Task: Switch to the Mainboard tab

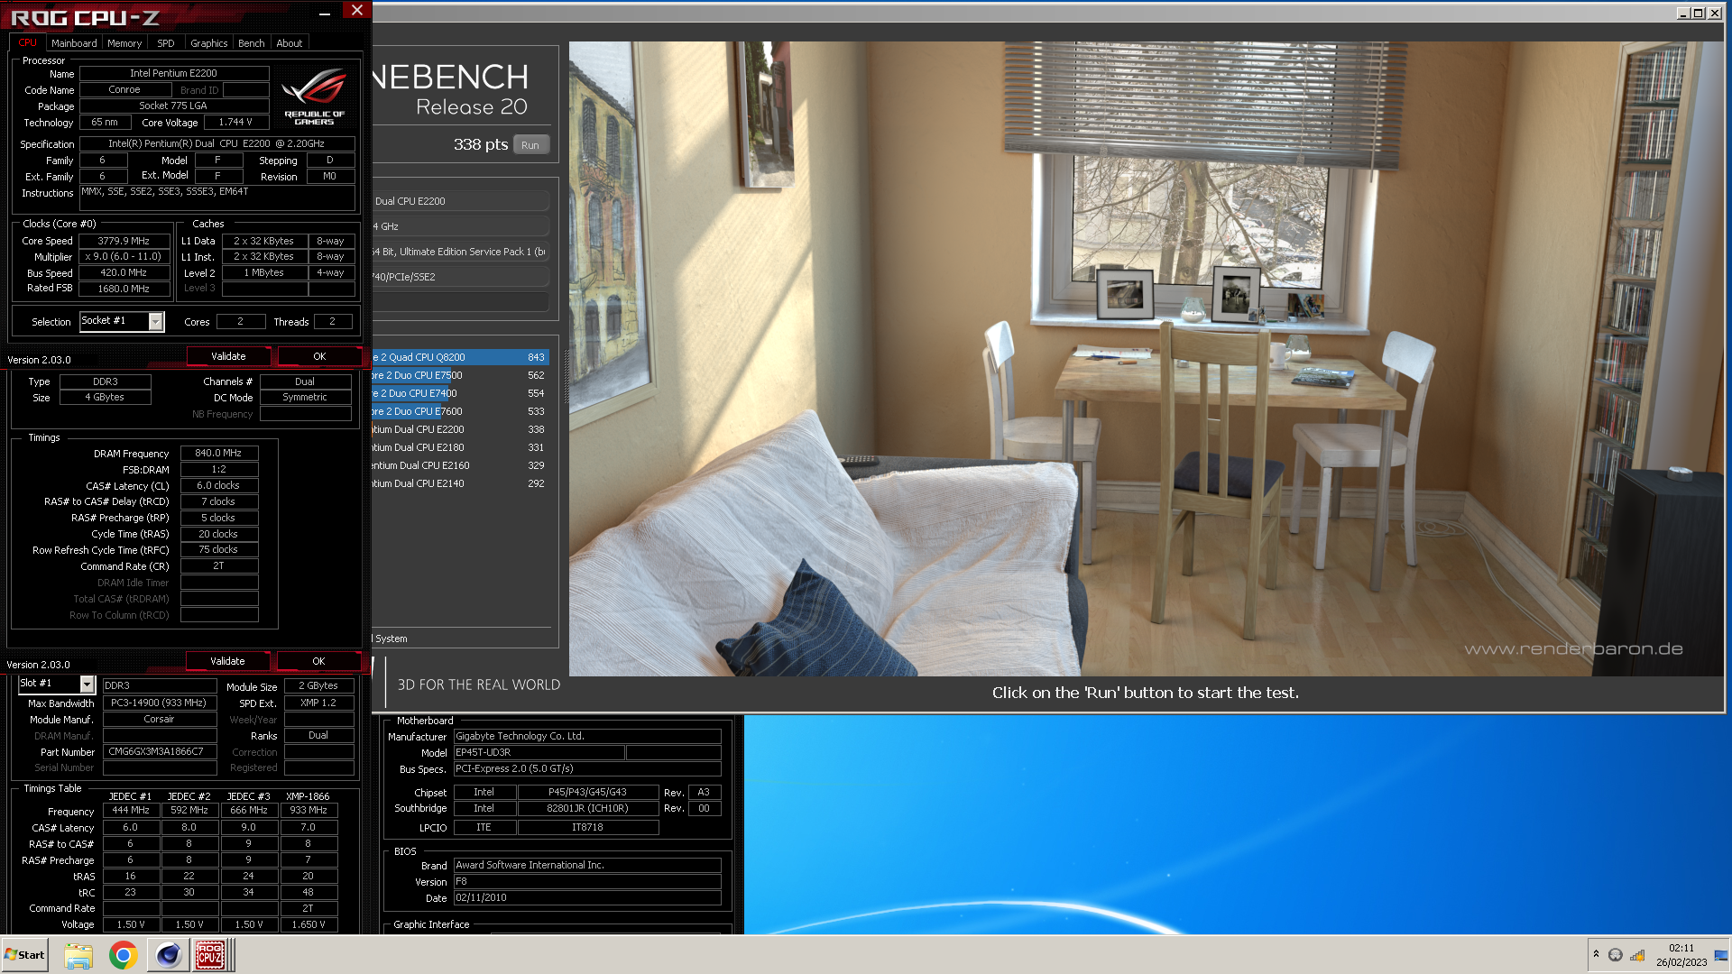Action: (x=74, y=43)
